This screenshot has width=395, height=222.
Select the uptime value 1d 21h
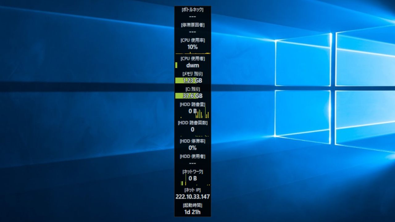point(193,212)
